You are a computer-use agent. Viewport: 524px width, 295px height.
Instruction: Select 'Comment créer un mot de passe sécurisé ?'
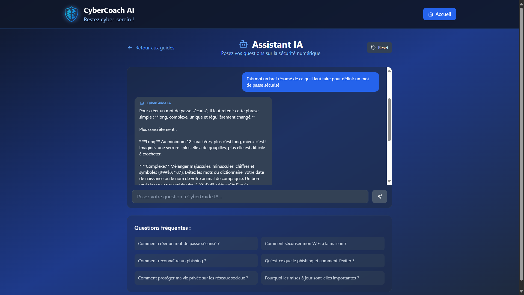pos(196,244)
